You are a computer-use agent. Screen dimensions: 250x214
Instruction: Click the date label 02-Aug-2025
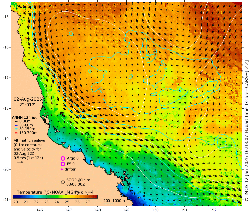28,99
